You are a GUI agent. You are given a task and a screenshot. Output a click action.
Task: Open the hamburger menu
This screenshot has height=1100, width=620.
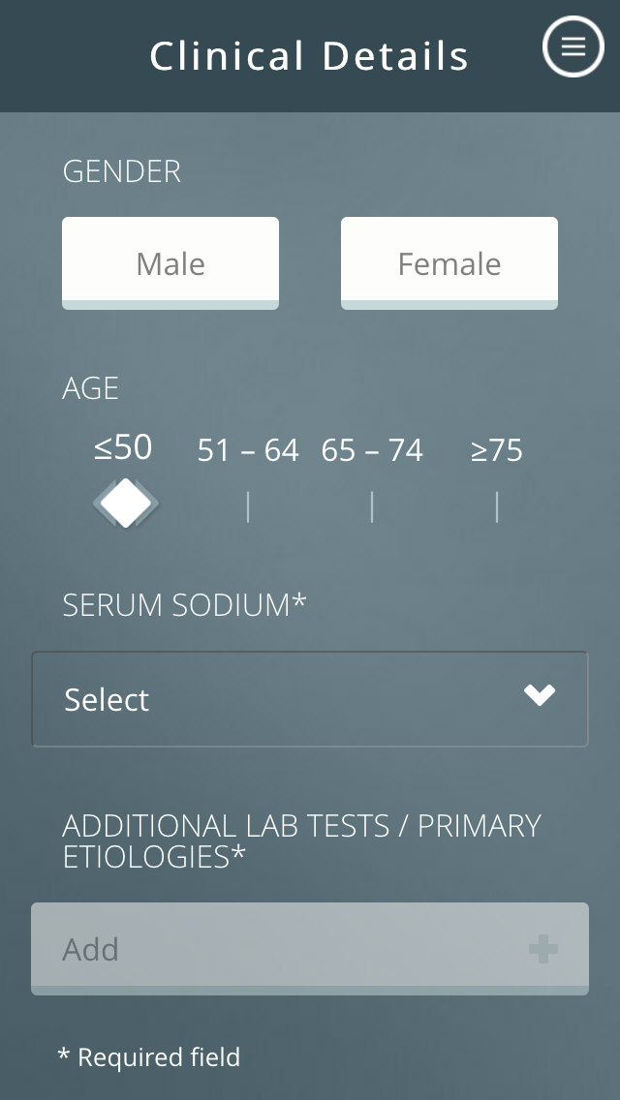573,46
